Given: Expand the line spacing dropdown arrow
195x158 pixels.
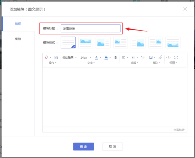Looking at the screenshot, I should [137, 57].
